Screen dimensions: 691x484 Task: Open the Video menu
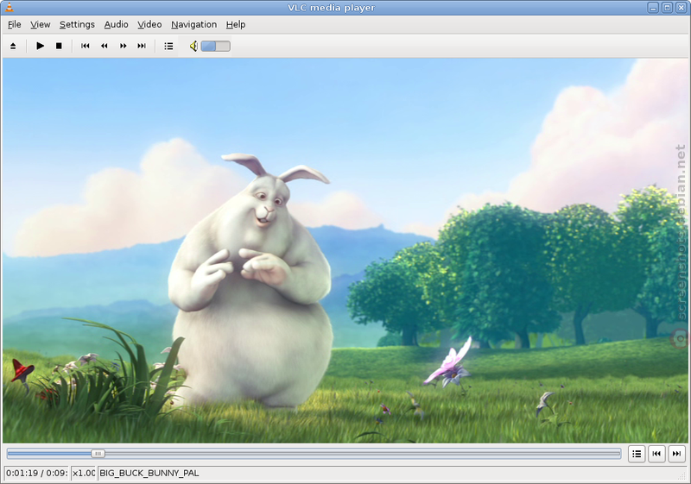pyautogui.click(x=149, y=25)
